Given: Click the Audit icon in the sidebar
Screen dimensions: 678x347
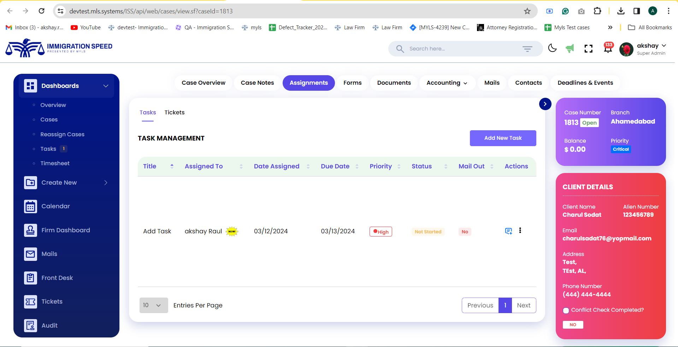Looking at the screenshot, I should [x=30, y=325].
